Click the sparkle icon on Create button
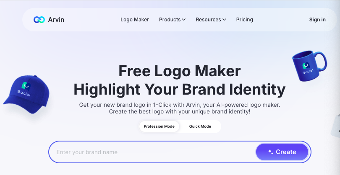This screenshot has width=340, height=175. [271, 152]
